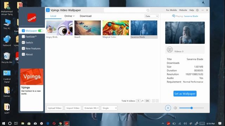Click the large Savanna Blade preview image

[x=185, y=33]
